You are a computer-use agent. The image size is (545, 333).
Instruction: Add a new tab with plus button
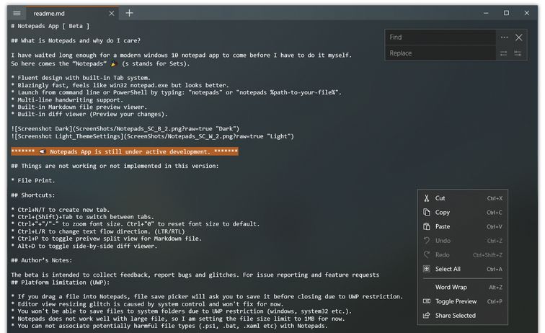coord(129,13)
